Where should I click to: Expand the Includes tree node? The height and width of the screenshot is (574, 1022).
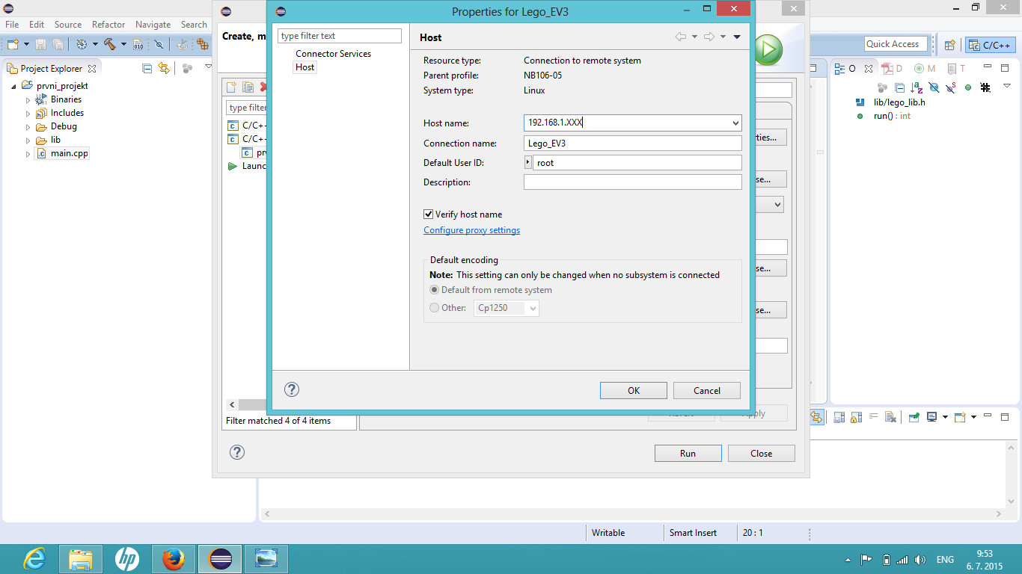(x=28, y=114)
